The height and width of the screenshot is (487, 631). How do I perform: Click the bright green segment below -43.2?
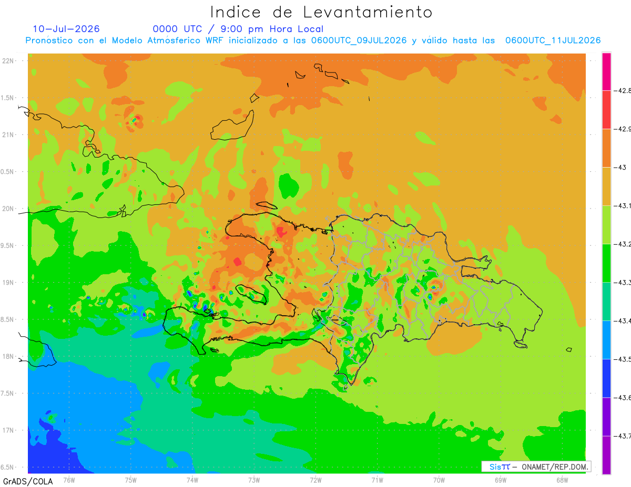click(606, 263)
